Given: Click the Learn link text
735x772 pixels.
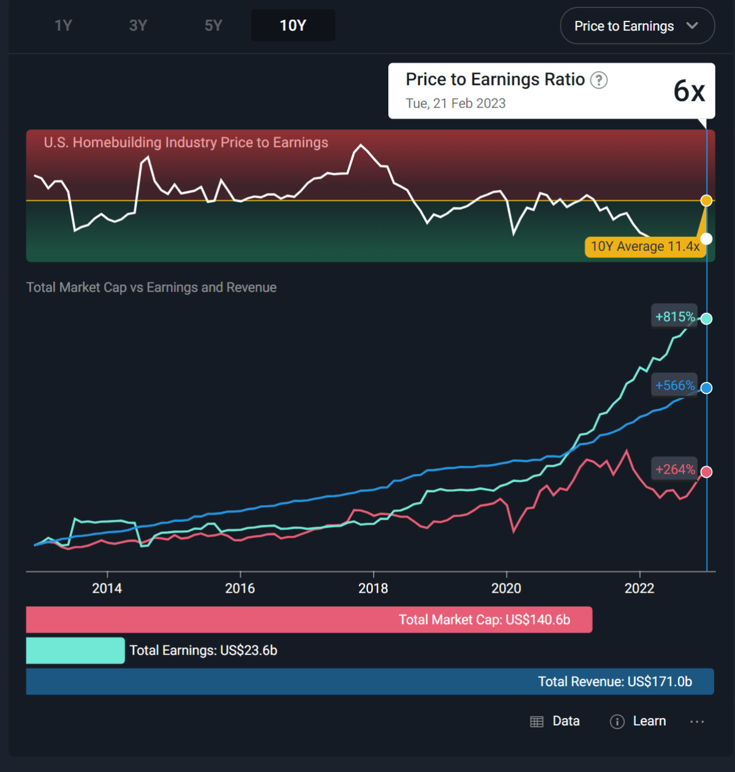Looking at the screenshot, I should 649,721.
